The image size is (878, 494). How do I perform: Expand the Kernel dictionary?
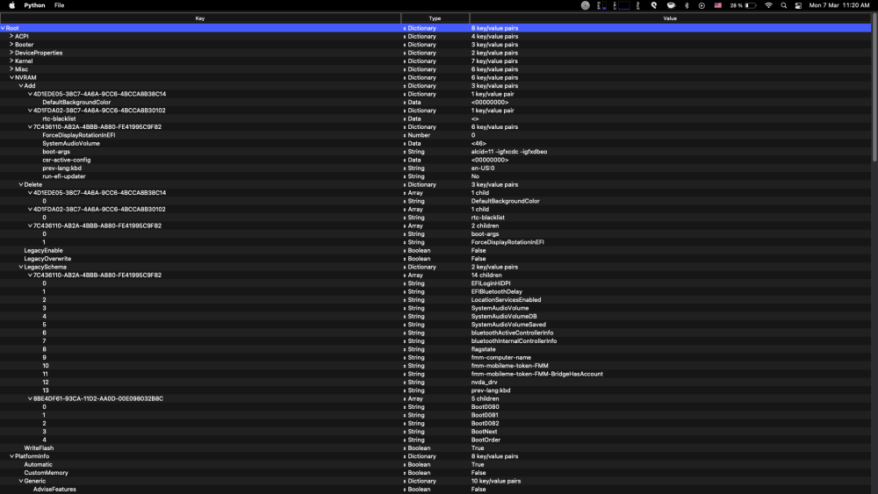[x=11, y=61]
